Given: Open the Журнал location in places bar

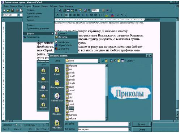Looking at the screenshot, I should (57, 71).
